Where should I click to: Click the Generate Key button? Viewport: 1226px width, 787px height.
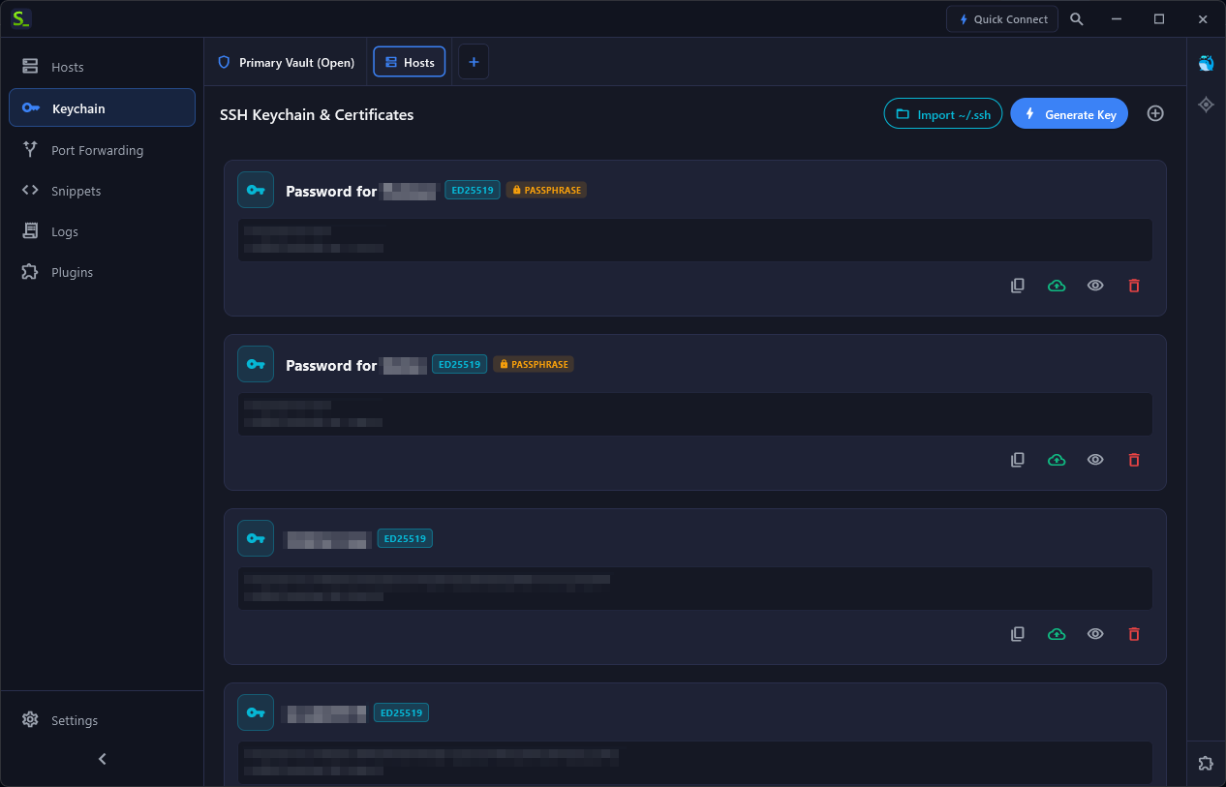click(x=1069, y=114)
